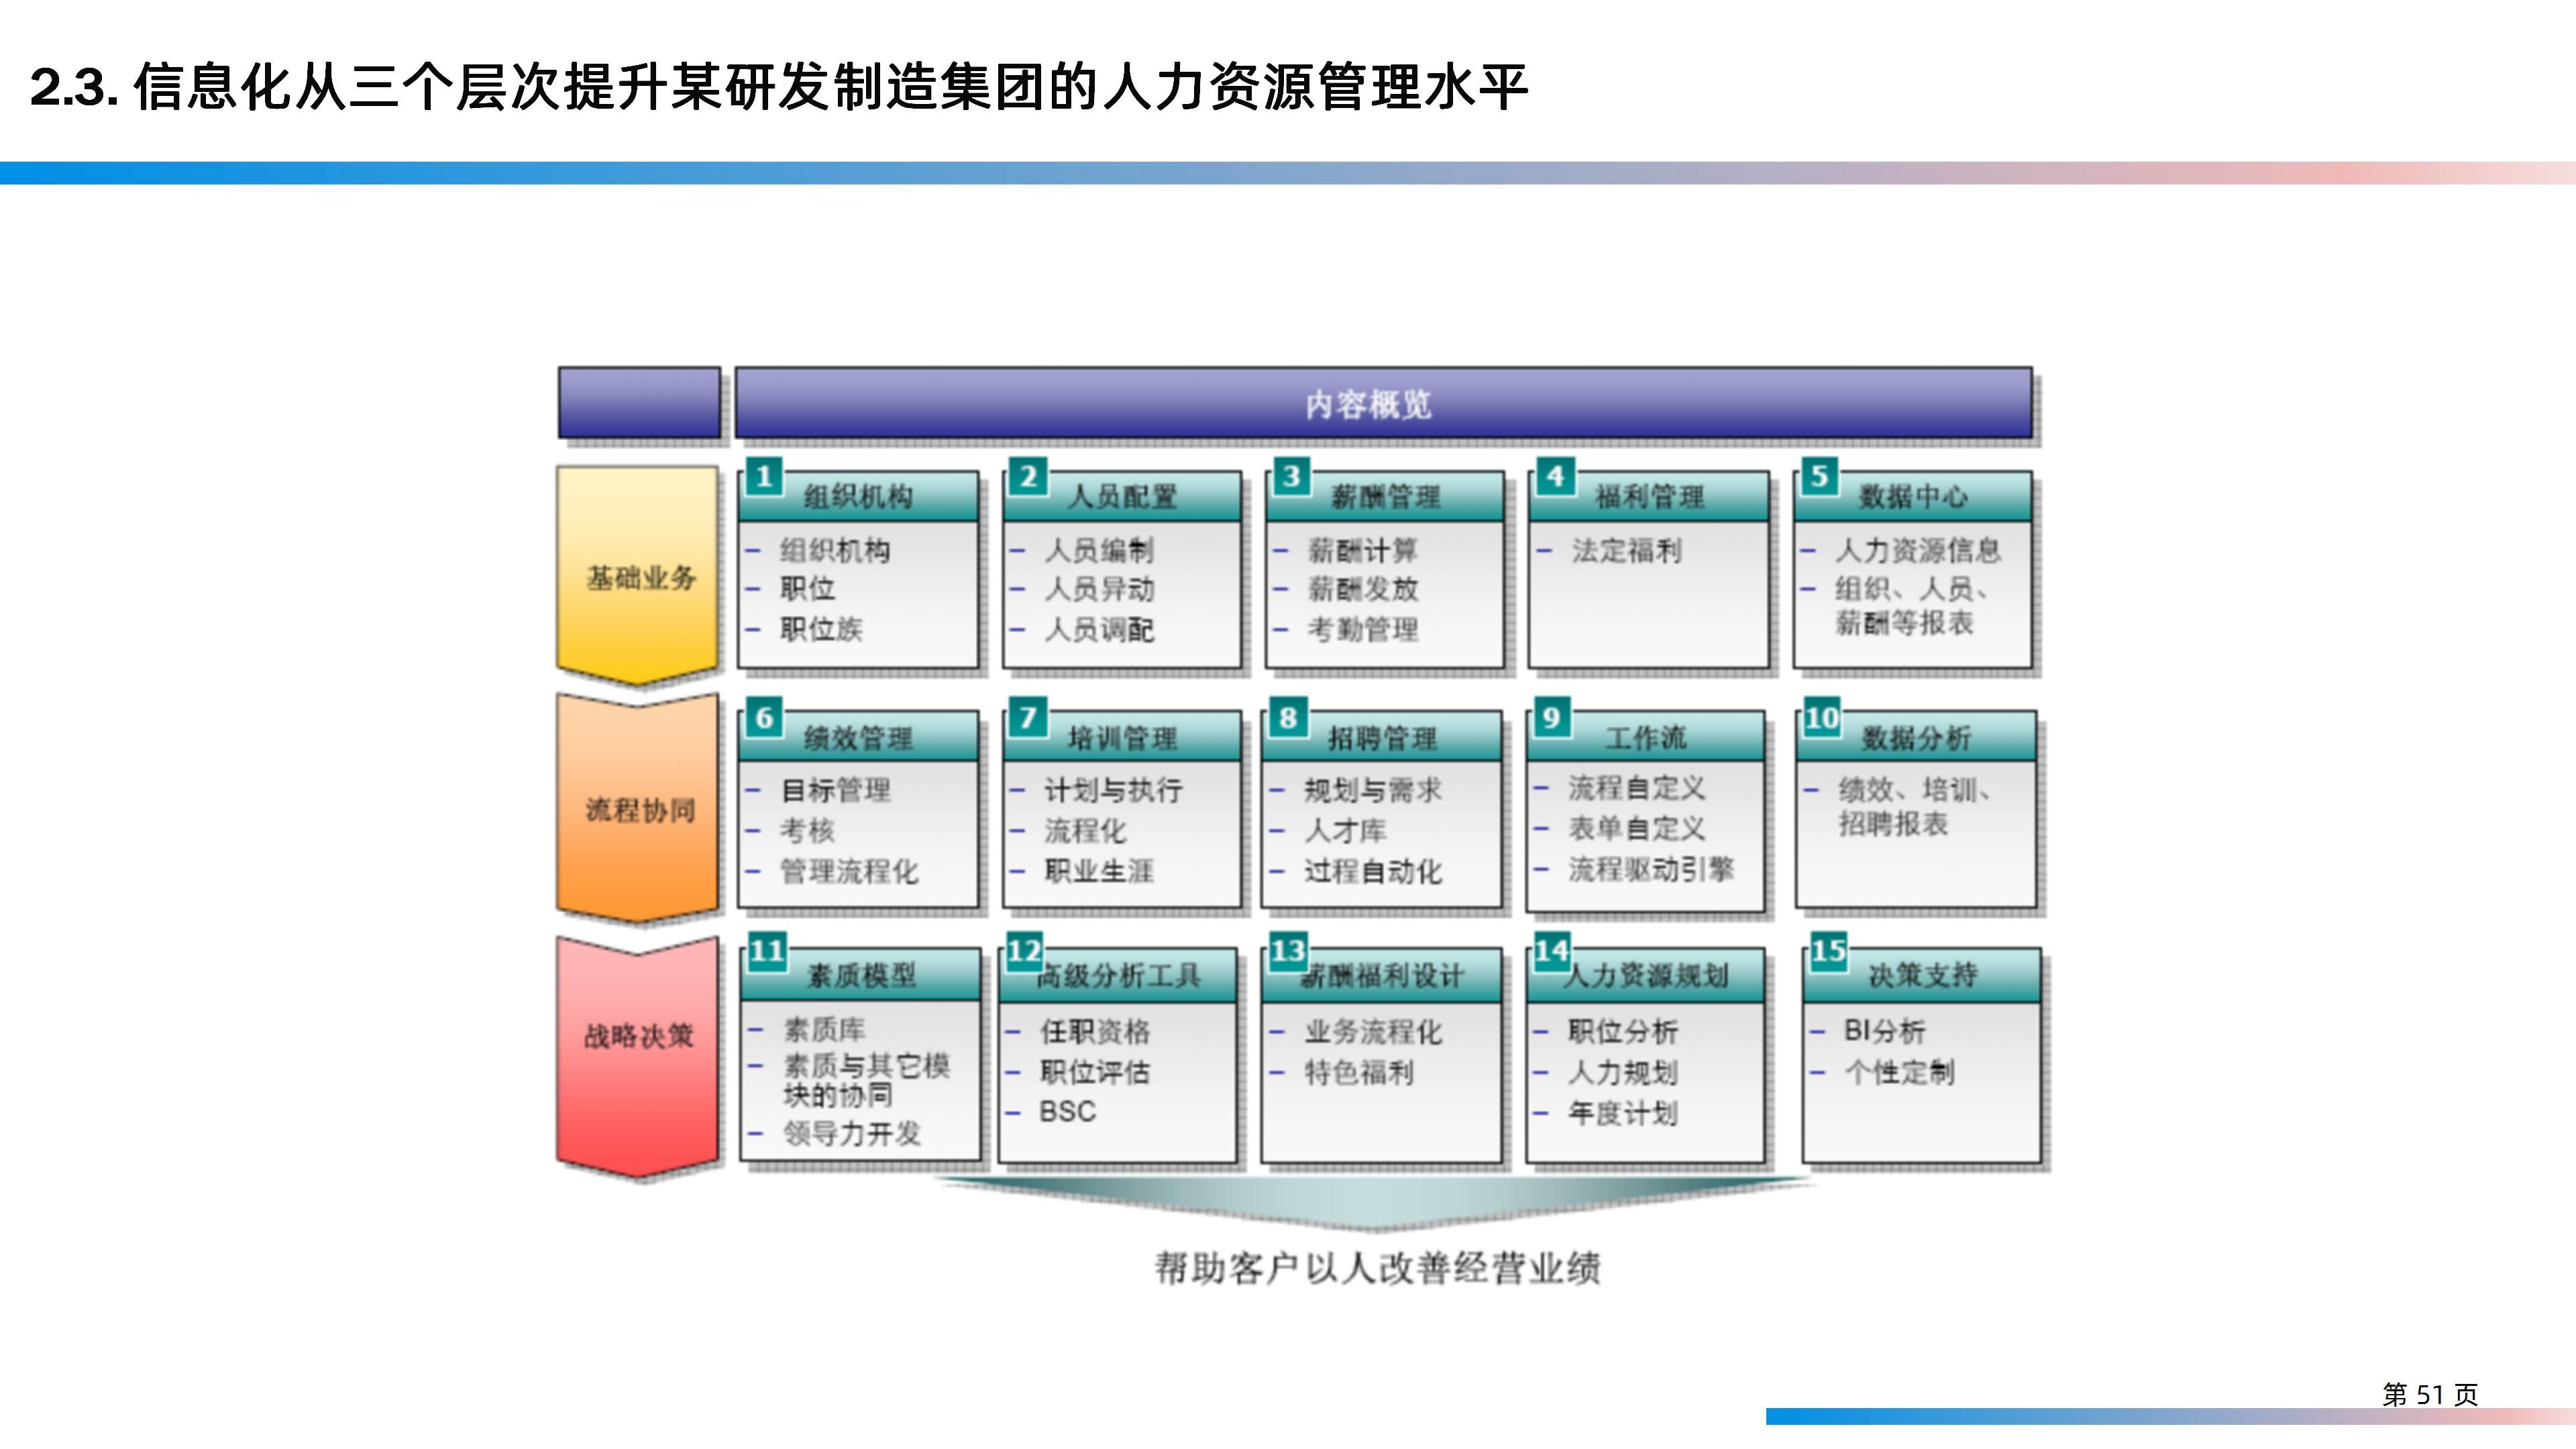Click the BI分析 bullet item
The height and width of the screenshot is (1449, 2576).
pos(1884,1031)
